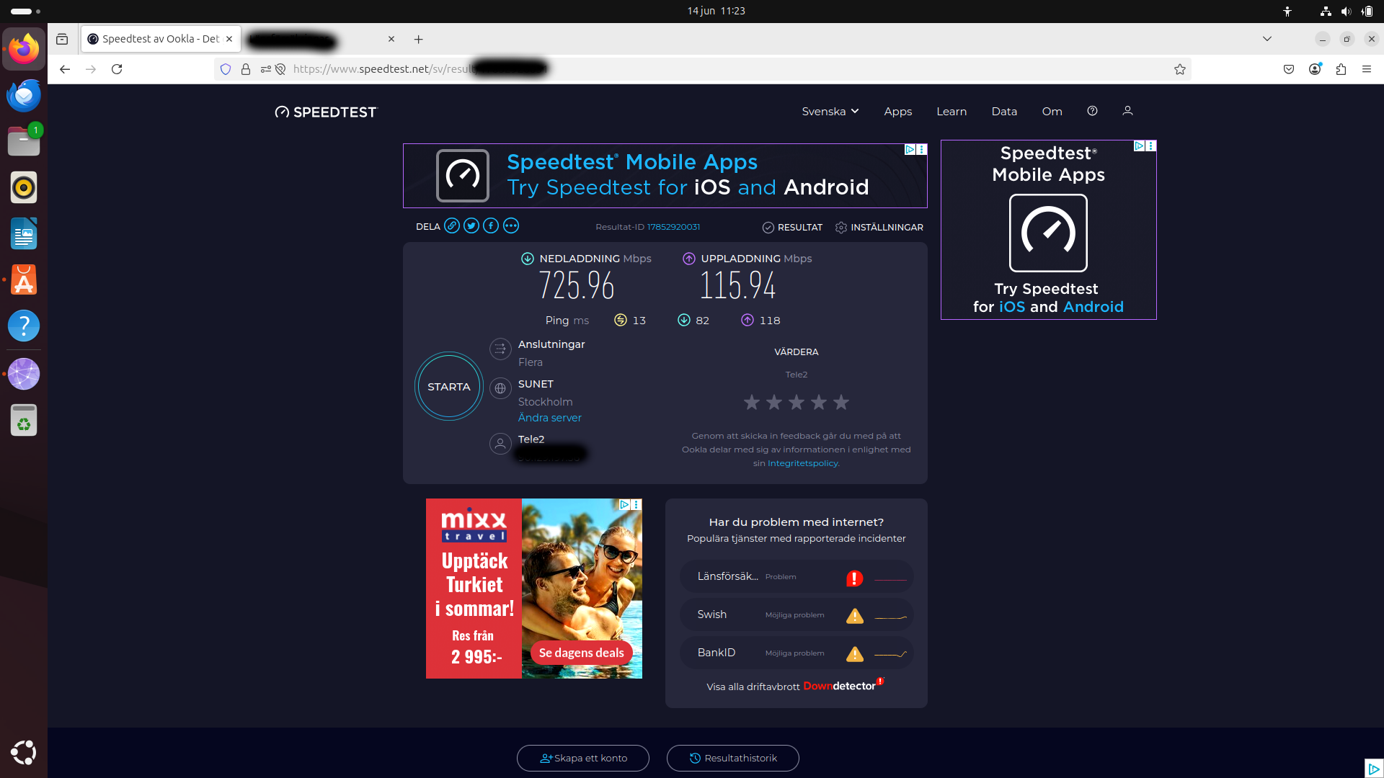This screenshot has width=1384, height=778.
Task: Launch Rhythmbox music player
Action: pos(24,187)
